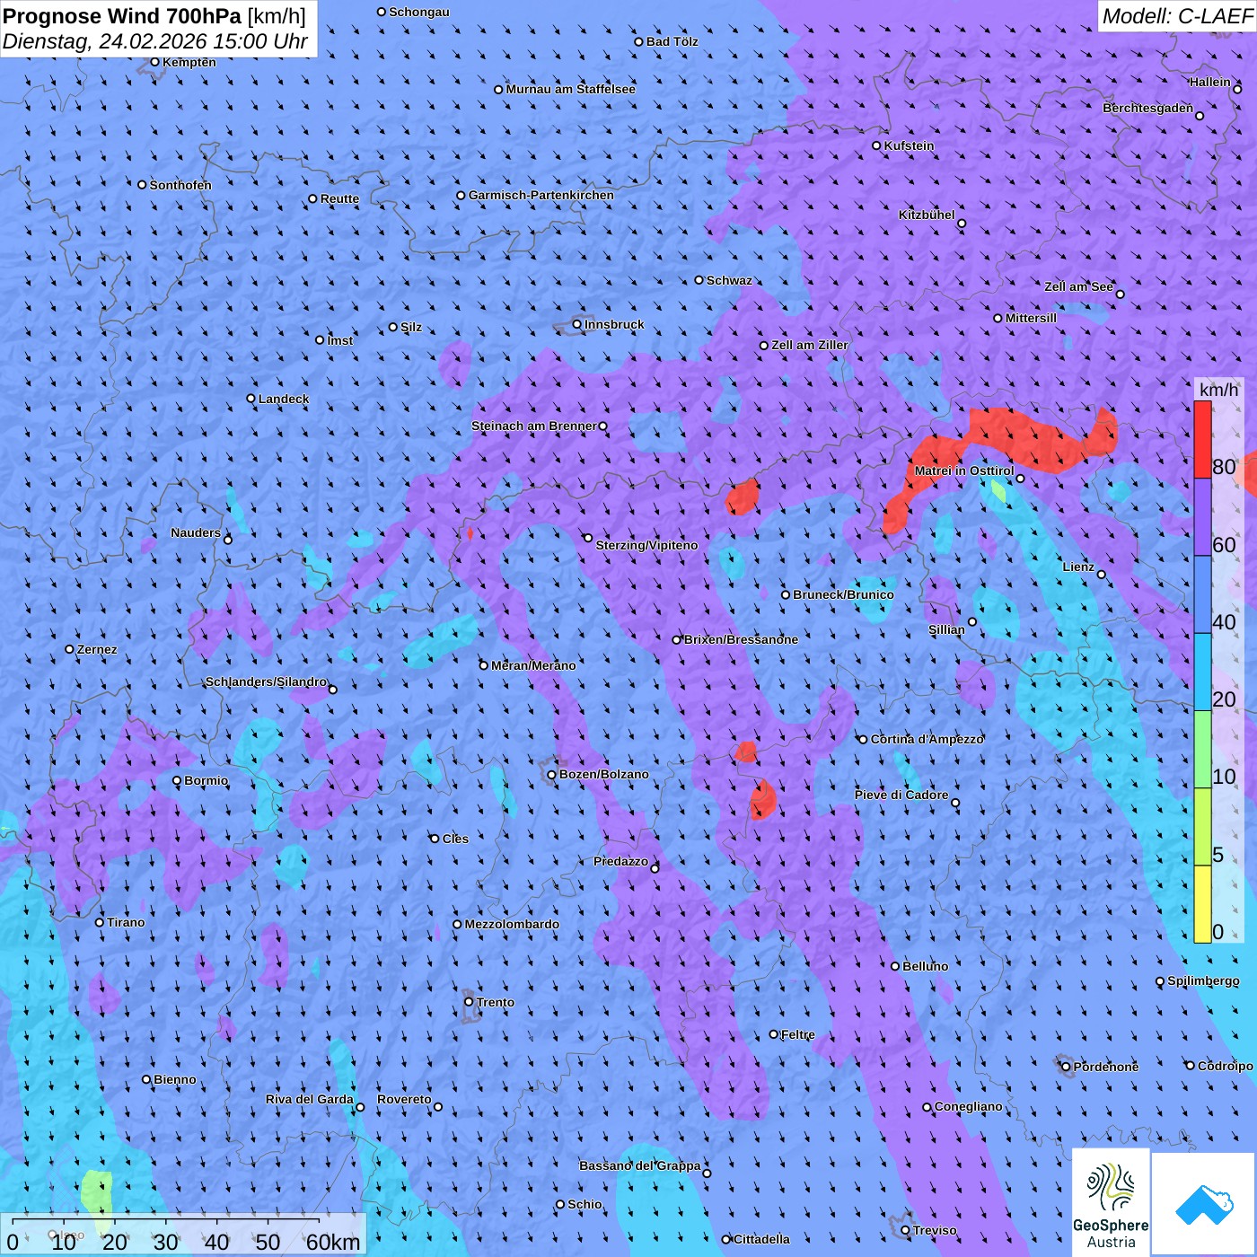Click the Brixen/Bressanone label
The image size is (1257, 1257).
coord(741,639)
